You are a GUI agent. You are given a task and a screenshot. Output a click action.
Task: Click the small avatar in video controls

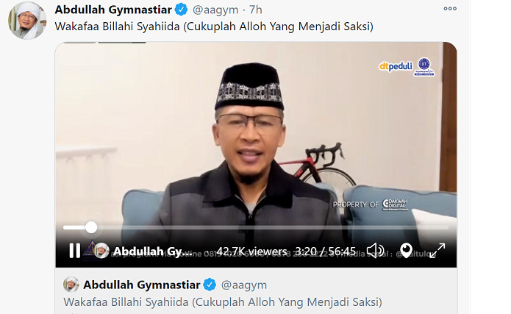(101, 251)
